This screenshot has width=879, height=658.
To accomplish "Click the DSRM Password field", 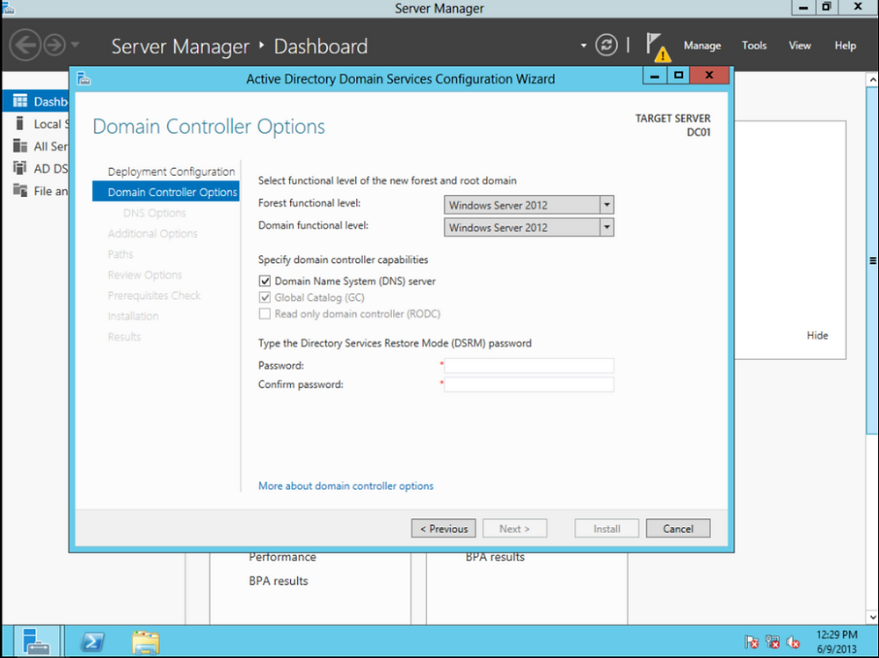I will point(528,366).
